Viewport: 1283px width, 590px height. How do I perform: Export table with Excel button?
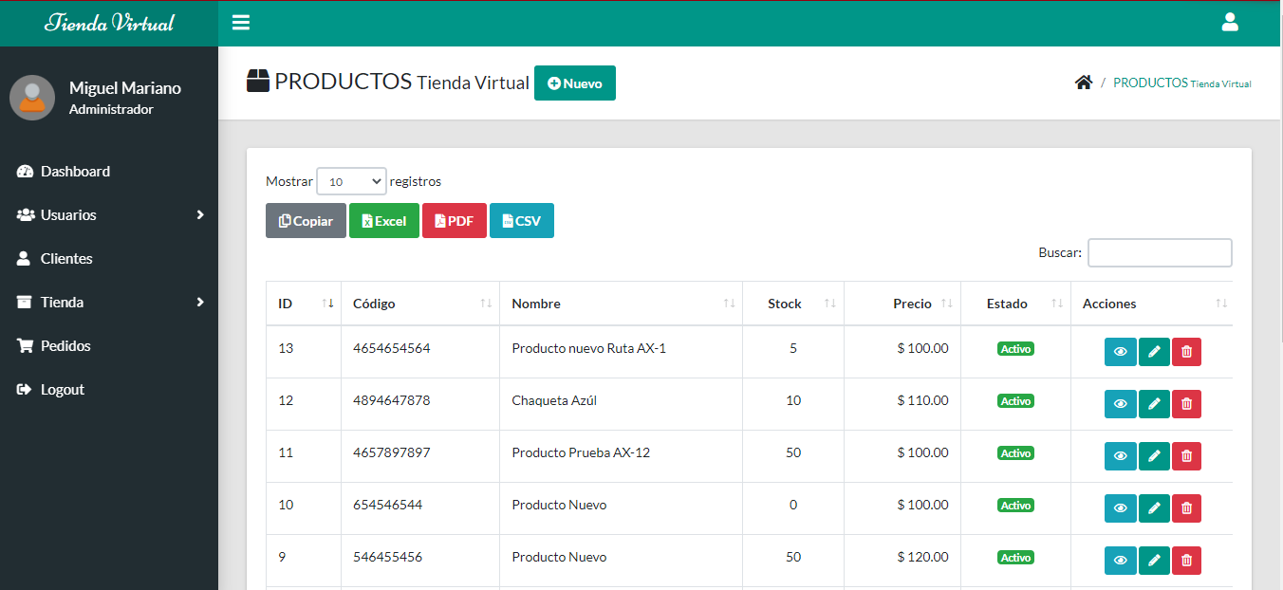coord(384,220)
